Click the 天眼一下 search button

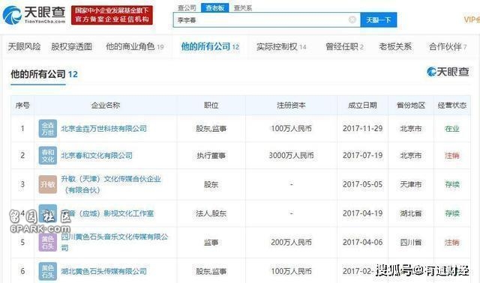coord(379,20)
